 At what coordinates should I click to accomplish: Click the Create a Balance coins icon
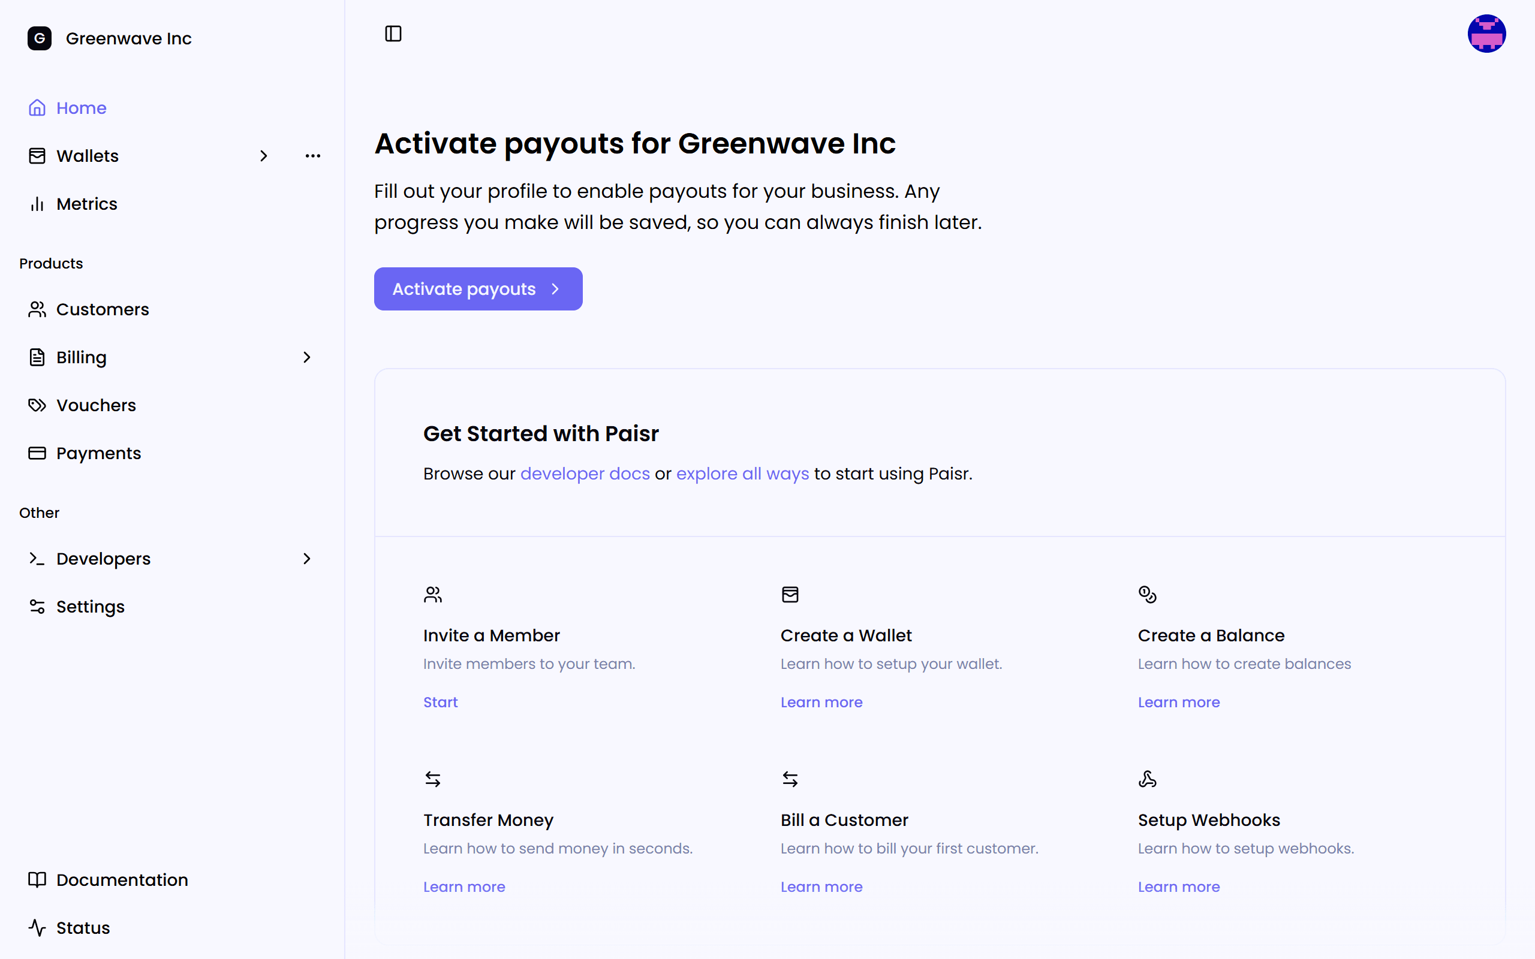(x=1147, y=595)
